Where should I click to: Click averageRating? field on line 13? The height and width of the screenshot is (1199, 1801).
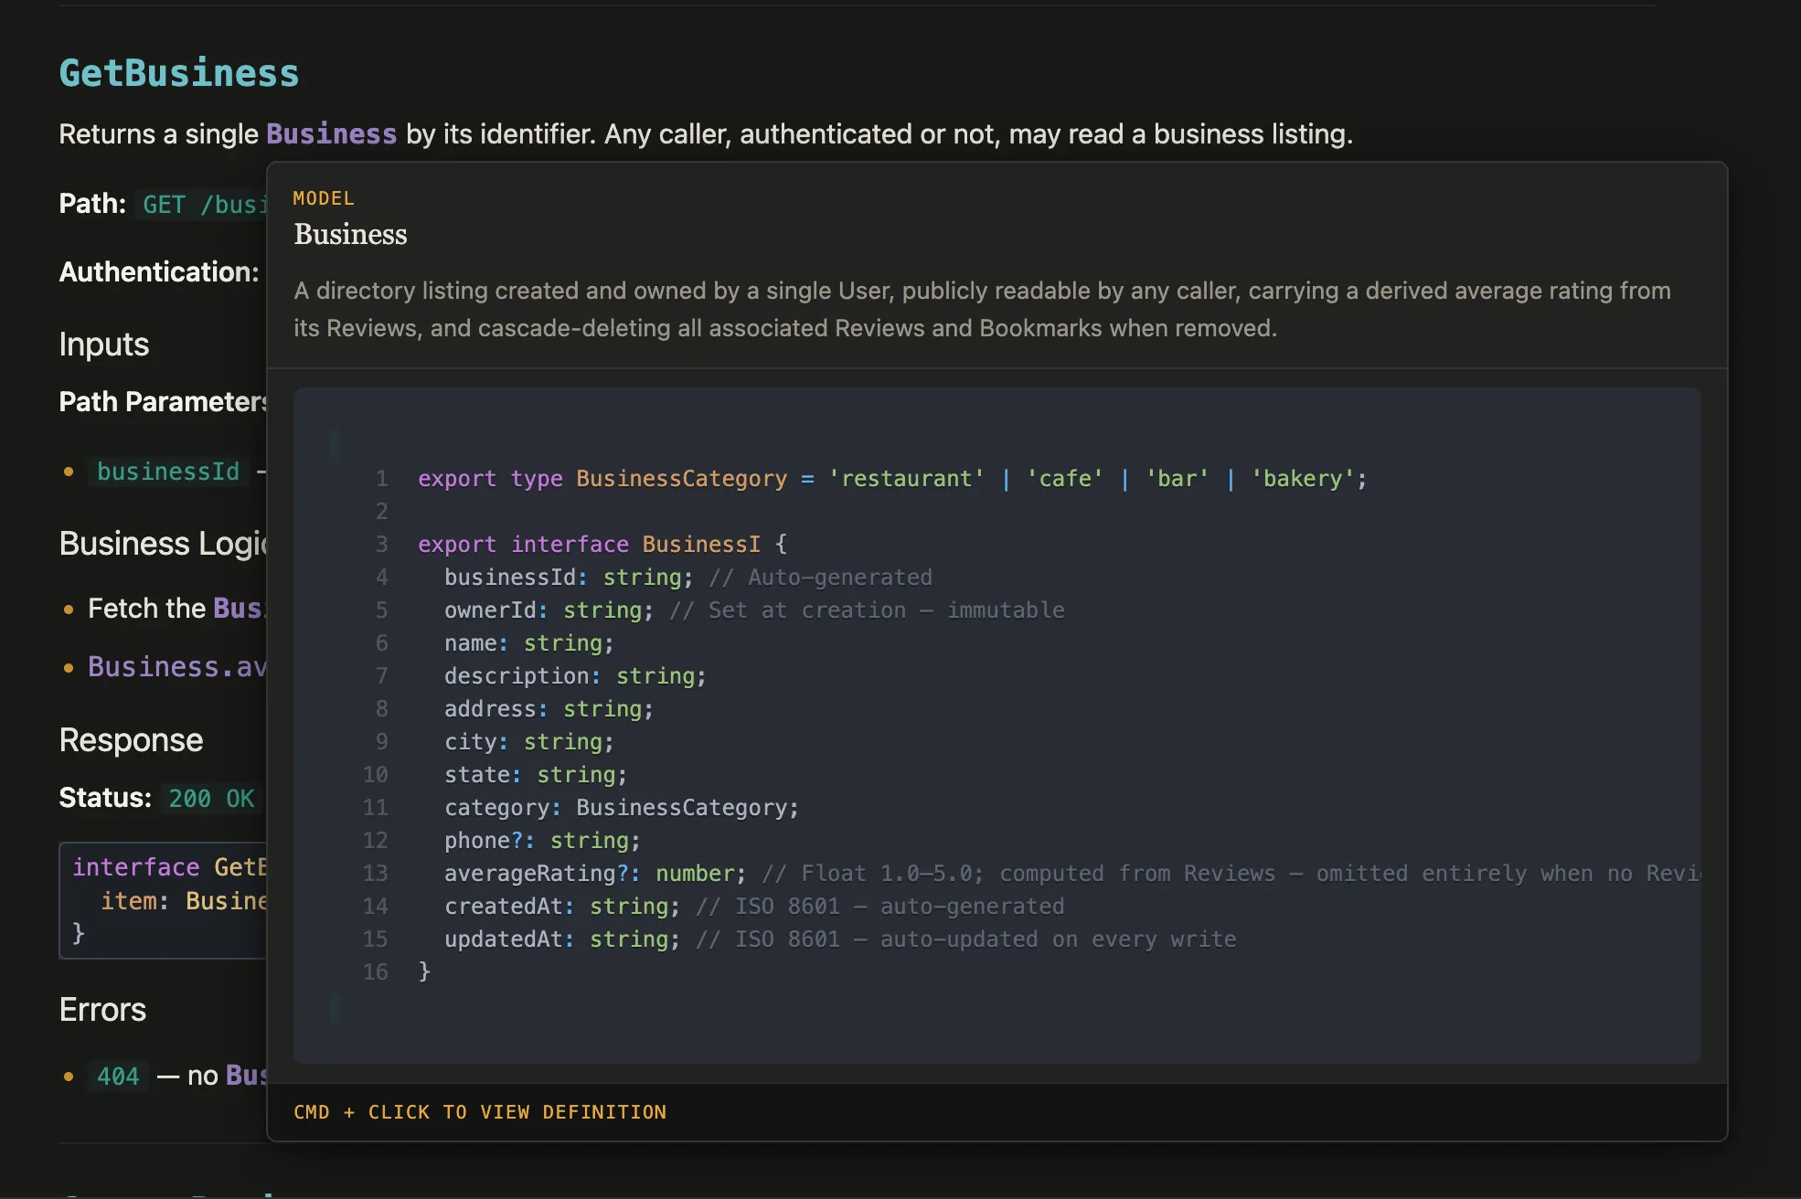[537, 874]
